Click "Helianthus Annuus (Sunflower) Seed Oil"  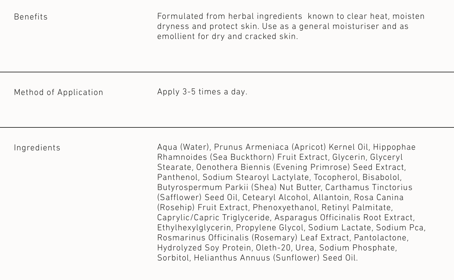[275, 258]
